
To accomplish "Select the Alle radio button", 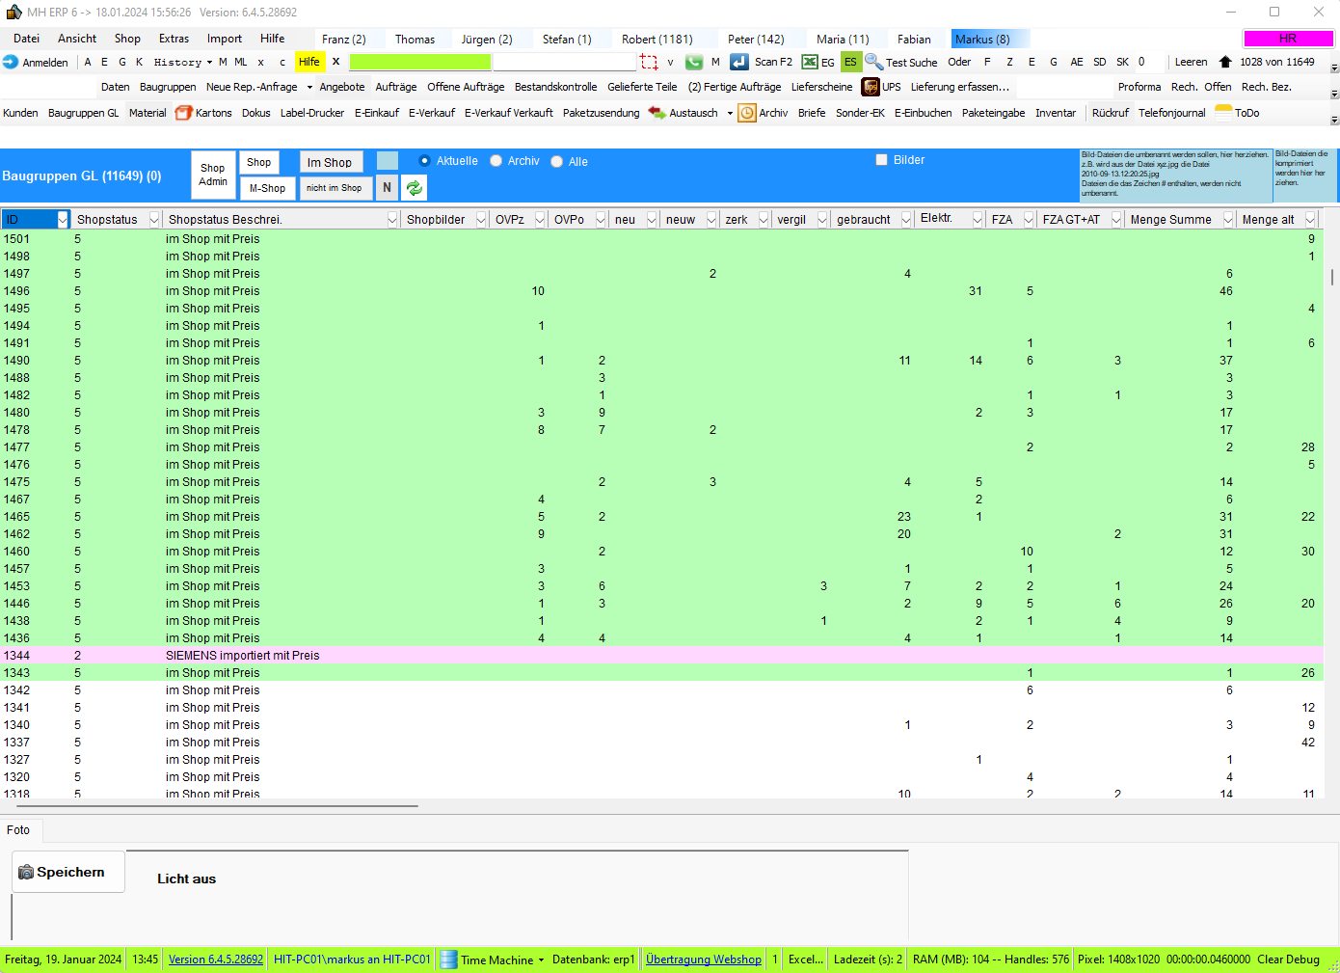I will 557,162.
